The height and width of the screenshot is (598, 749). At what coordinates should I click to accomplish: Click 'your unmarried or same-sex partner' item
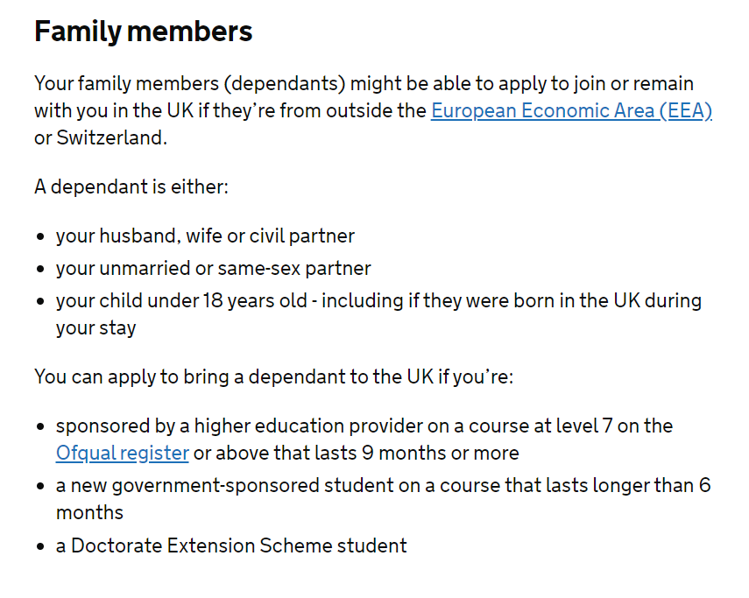pos(213,269)
